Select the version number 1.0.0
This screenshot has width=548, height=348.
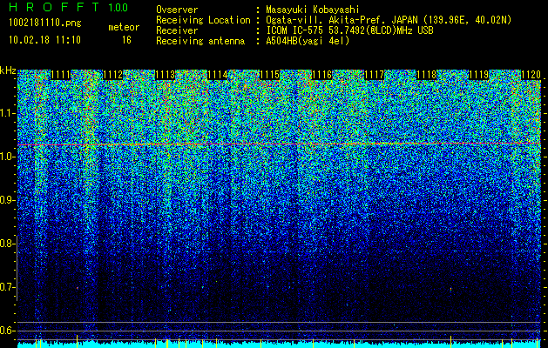tap(118, 8)
